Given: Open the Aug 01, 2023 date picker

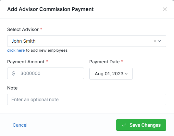Looking at the screenshot, I should click(x=111, y=74).
